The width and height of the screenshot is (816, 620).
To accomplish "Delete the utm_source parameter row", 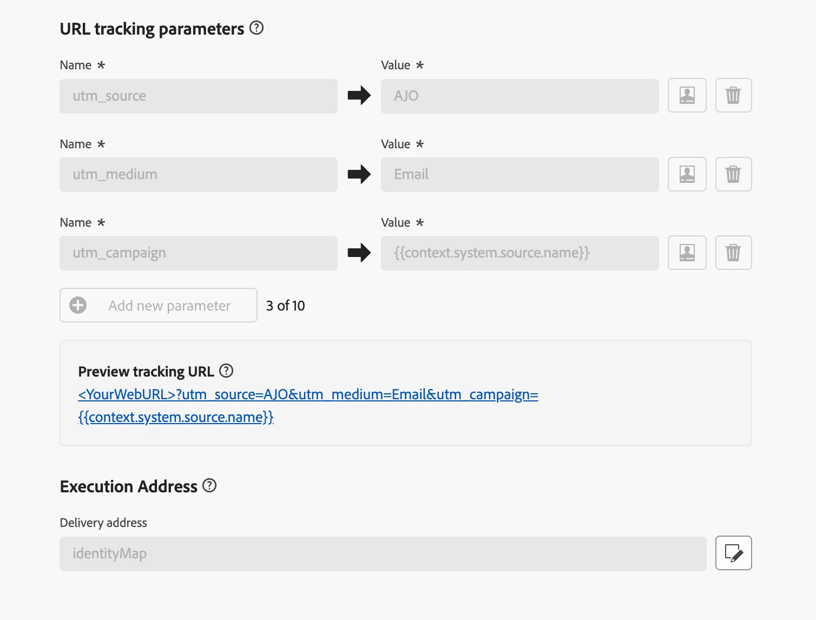I will [x=733, y=96].
